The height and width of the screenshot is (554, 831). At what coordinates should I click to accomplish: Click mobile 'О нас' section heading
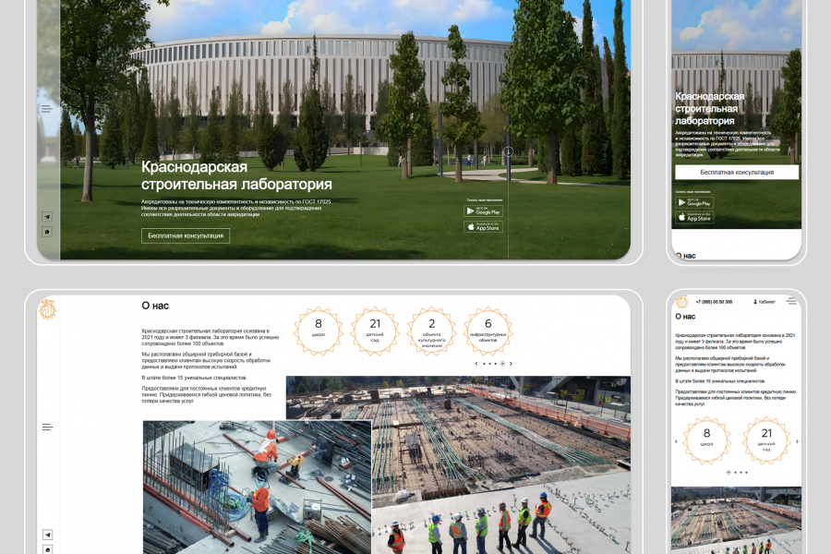click(x=685, y=317)
